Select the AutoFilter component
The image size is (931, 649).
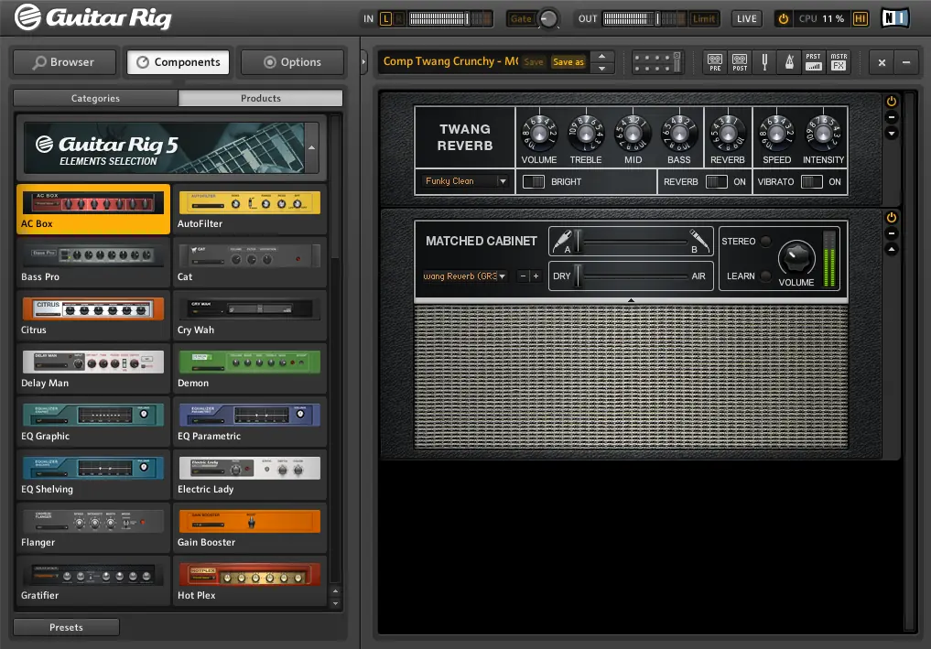click(249, 209)
